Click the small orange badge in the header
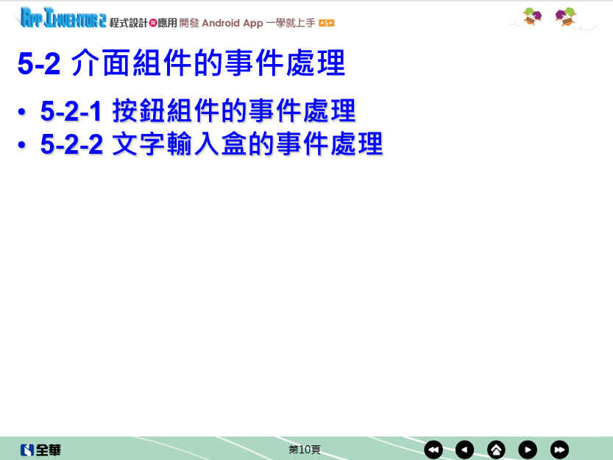This screenshot has width=613, height=460. (327, 24)
